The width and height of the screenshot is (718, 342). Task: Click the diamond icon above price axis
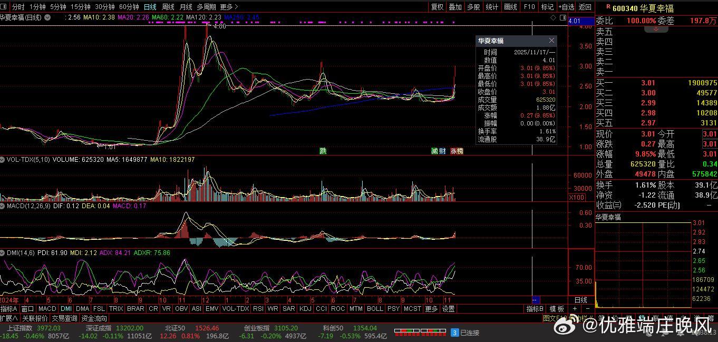pyautogui.click(x=553, y=17)
